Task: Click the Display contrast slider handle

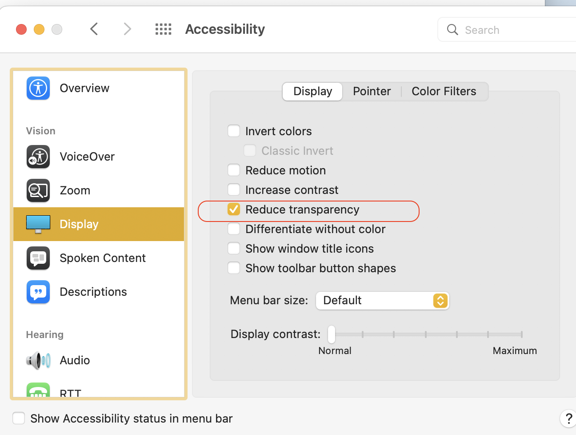Action: coord(332,334)
